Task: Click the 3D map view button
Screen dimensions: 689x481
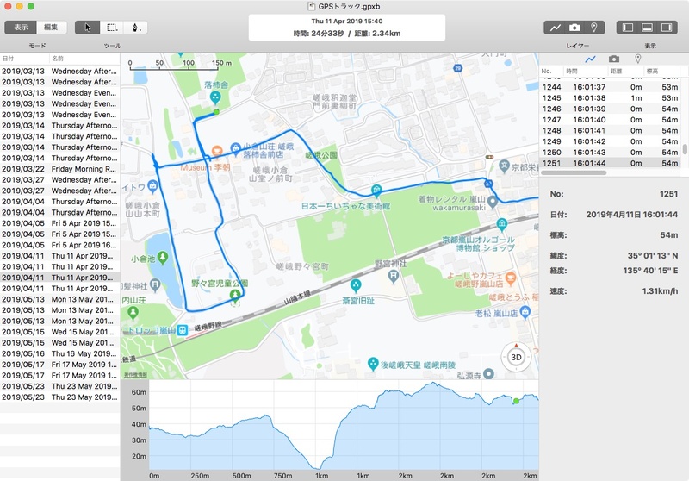Action: (516, 357)
